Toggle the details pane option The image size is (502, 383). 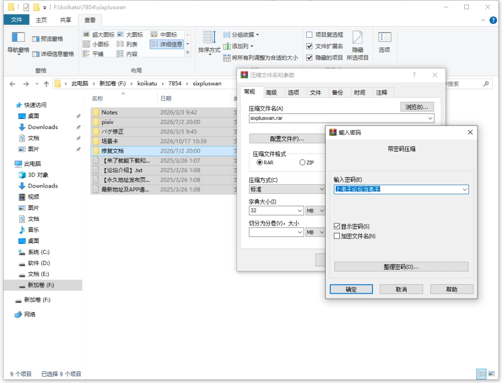pos(53,54)
